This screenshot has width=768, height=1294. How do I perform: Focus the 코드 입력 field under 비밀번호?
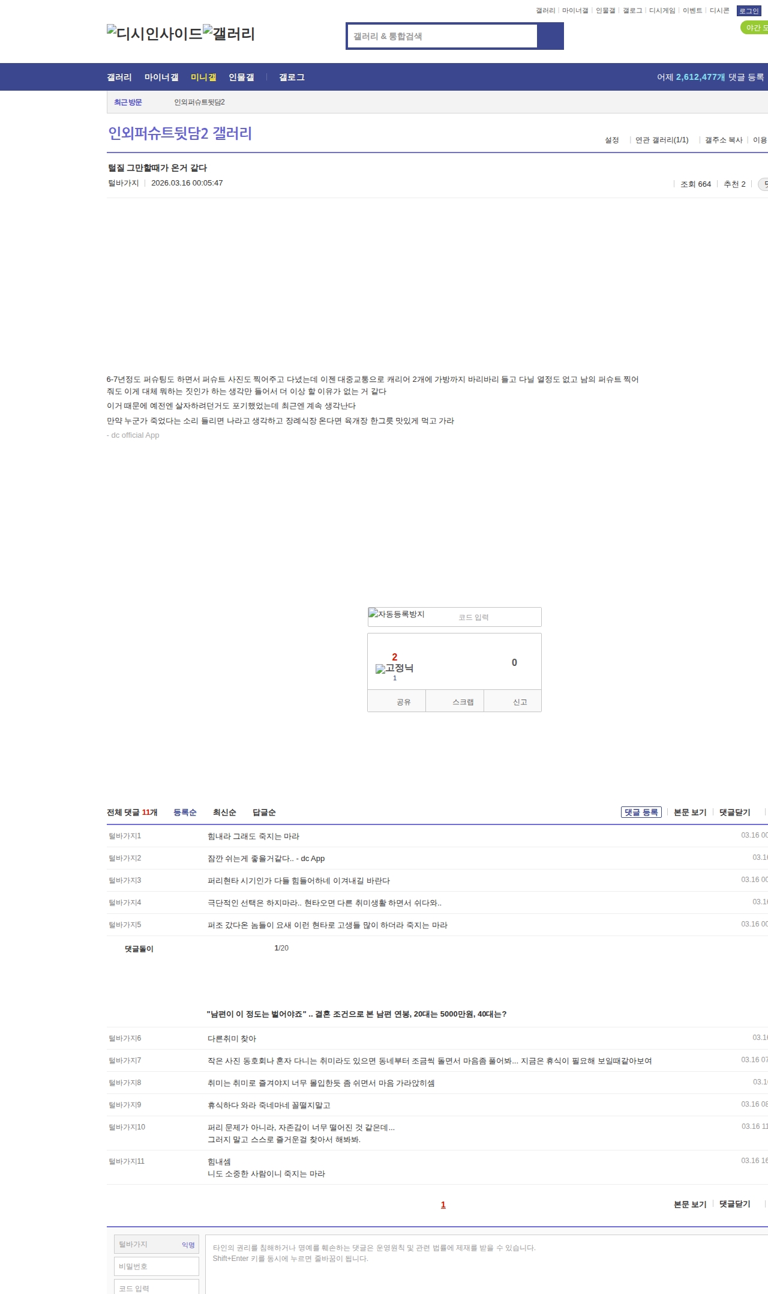coord(157,1287)
